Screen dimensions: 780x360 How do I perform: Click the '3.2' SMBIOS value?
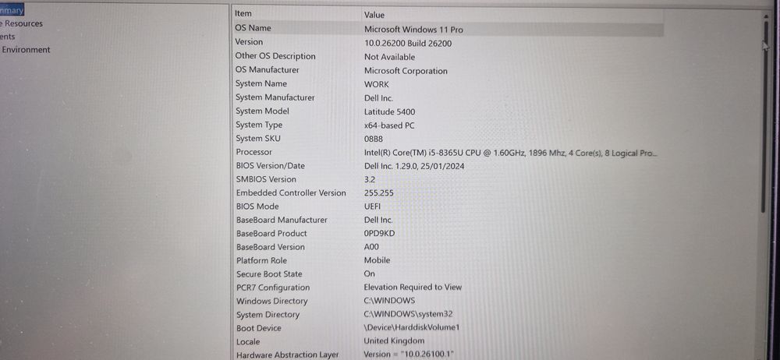pyautogui.click(x=370, y=180)
